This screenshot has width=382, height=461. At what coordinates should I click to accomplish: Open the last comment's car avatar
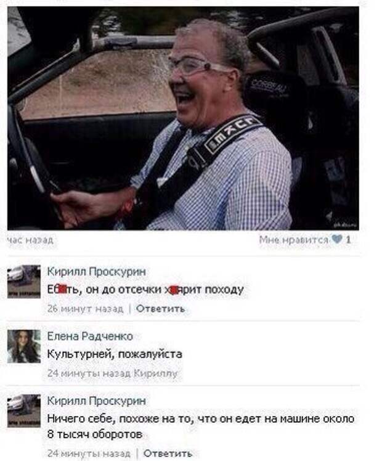pos(24,410)
